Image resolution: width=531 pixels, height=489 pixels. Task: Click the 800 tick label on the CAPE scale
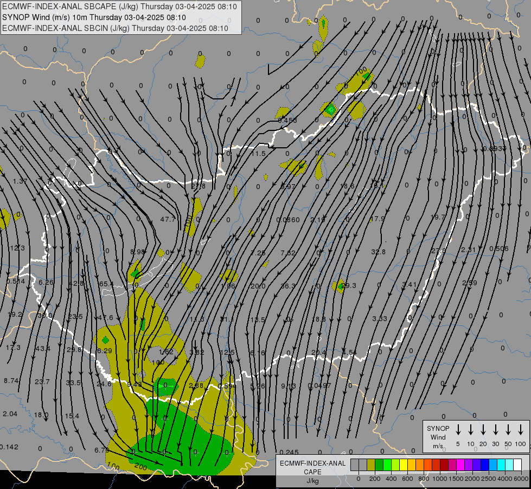pos(424,479)
